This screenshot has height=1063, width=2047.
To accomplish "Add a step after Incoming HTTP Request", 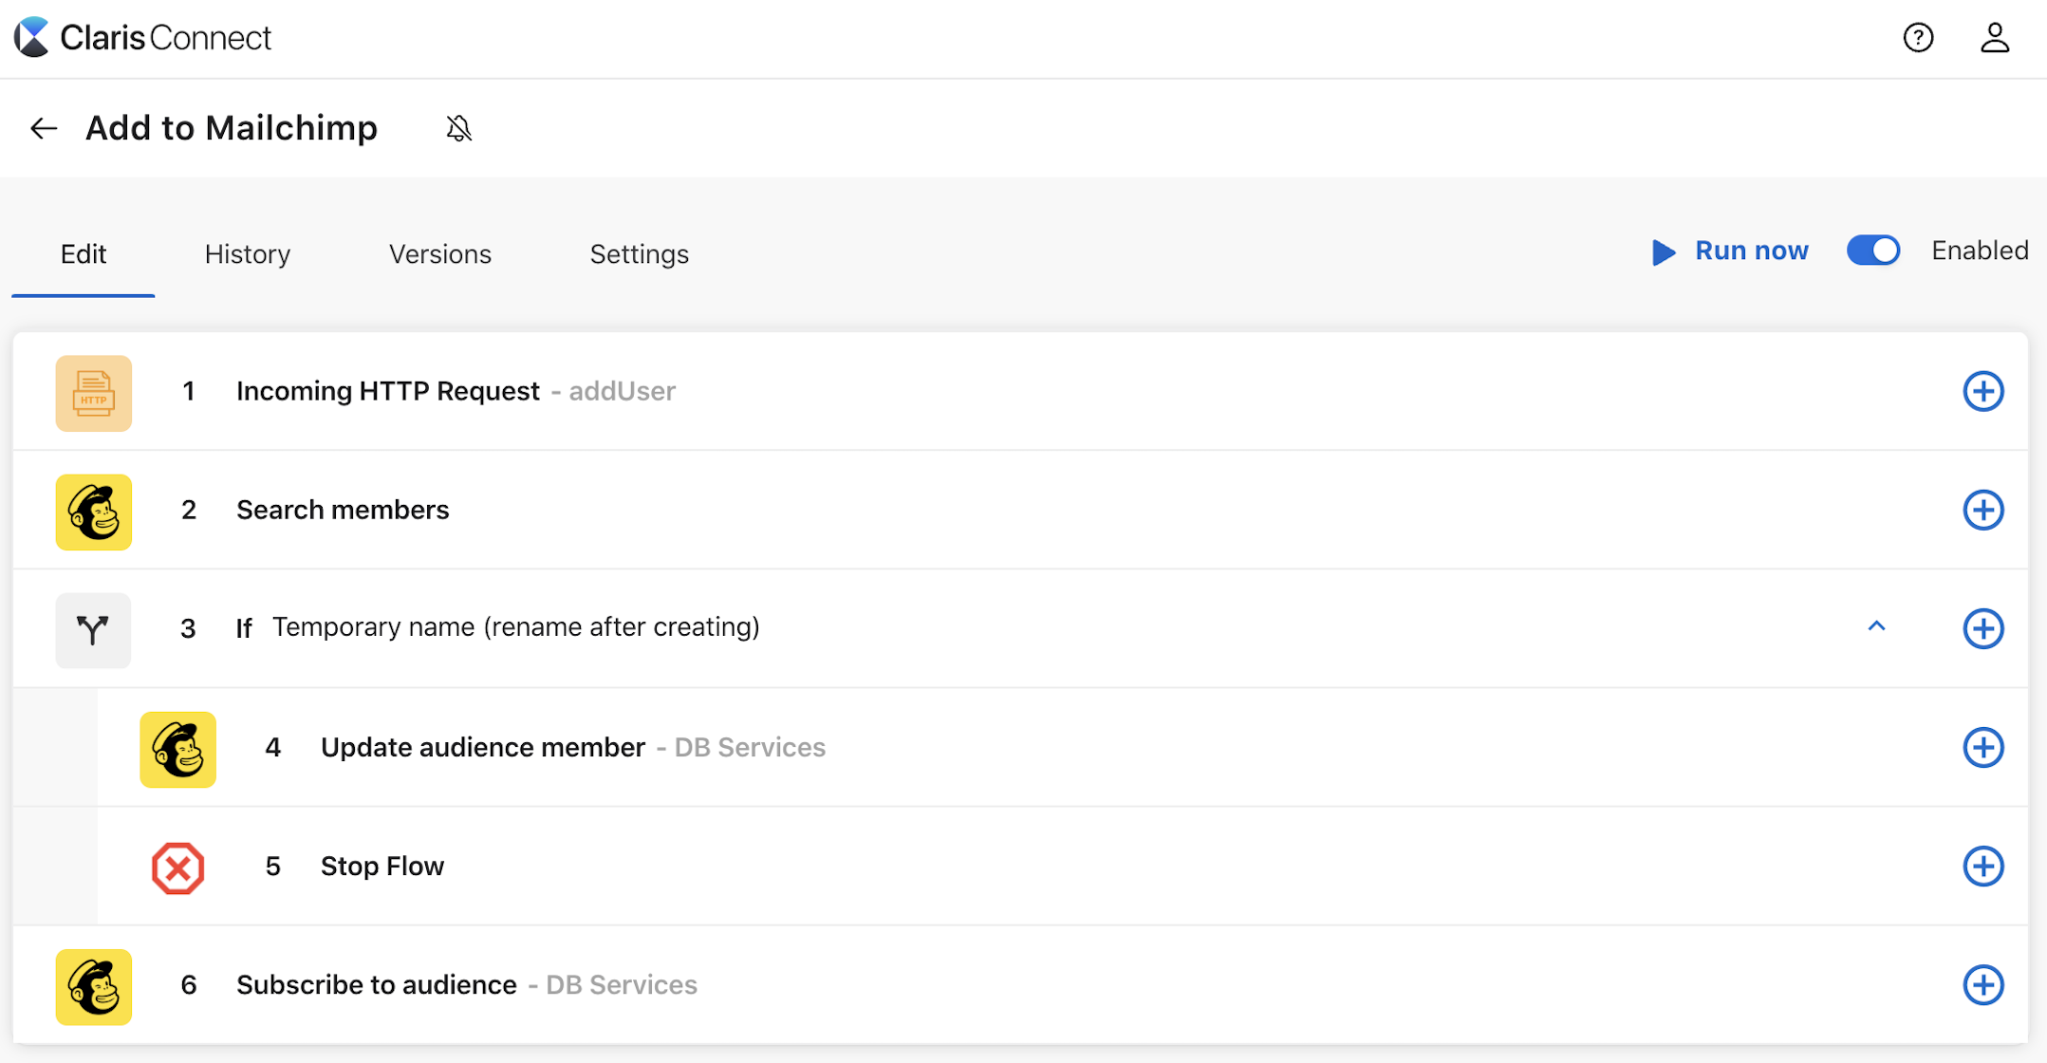I will [x=1982, y=391].
